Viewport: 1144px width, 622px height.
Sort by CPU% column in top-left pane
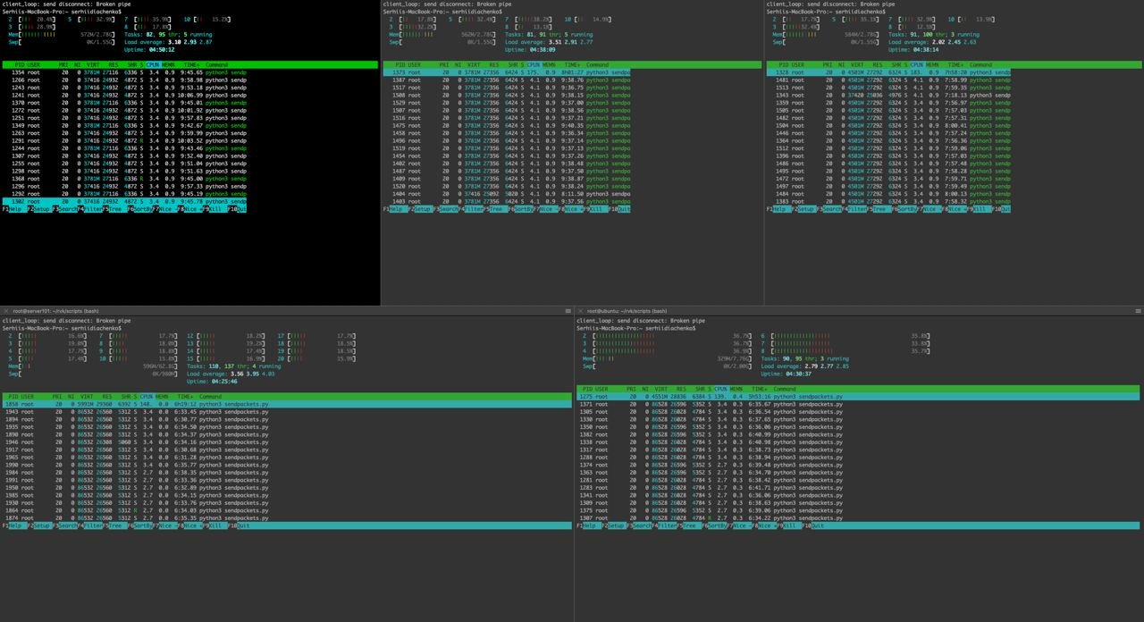click(153, 65)
